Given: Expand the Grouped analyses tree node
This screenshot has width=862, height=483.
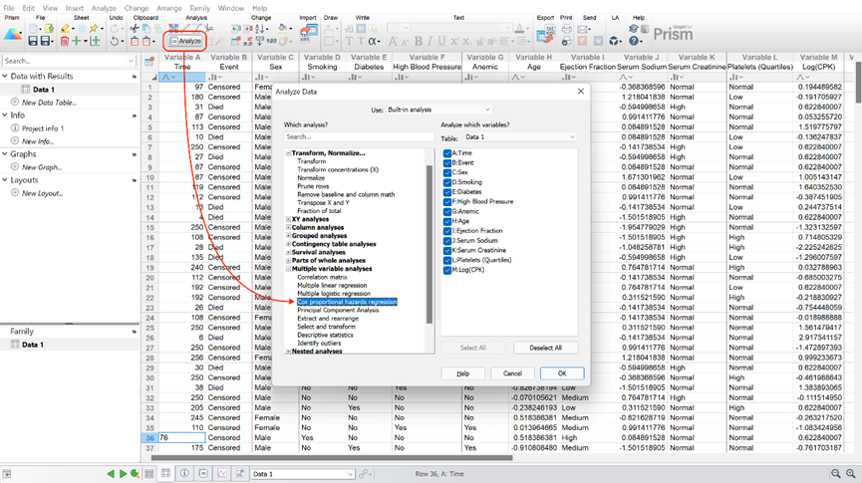Looking at the screenshot, I should (x=289, y=236).
